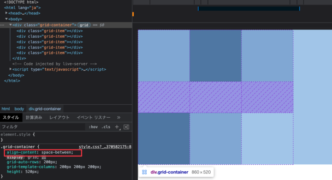The width and height of the screenshot is (332, 180).
Task: Click the grid badge on the grid-container element
Action: [84, 25]
